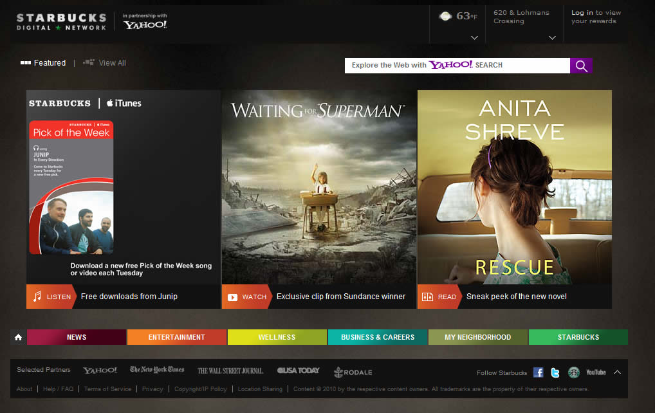Click the Read button for the new novel
Image resolution: width=655 pixels, height=413 pixels.
[x=439, y=297]
